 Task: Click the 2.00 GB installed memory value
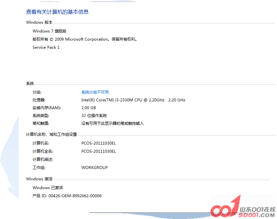tap(89, 108)
